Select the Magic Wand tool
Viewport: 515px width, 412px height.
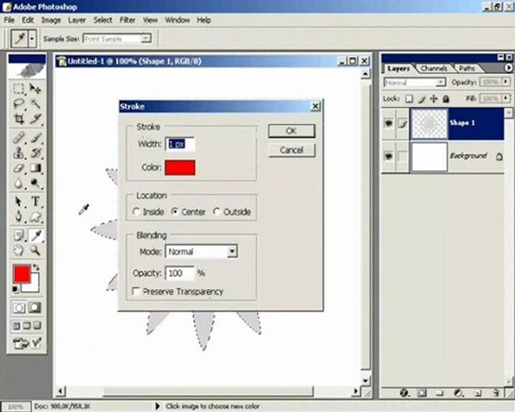(35, 104)
